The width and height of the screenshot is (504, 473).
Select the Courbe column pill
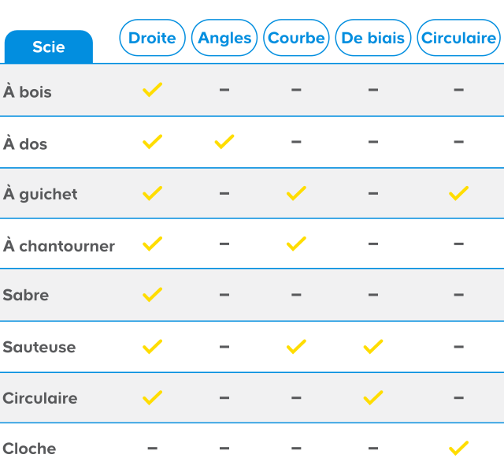pos(296,38)
